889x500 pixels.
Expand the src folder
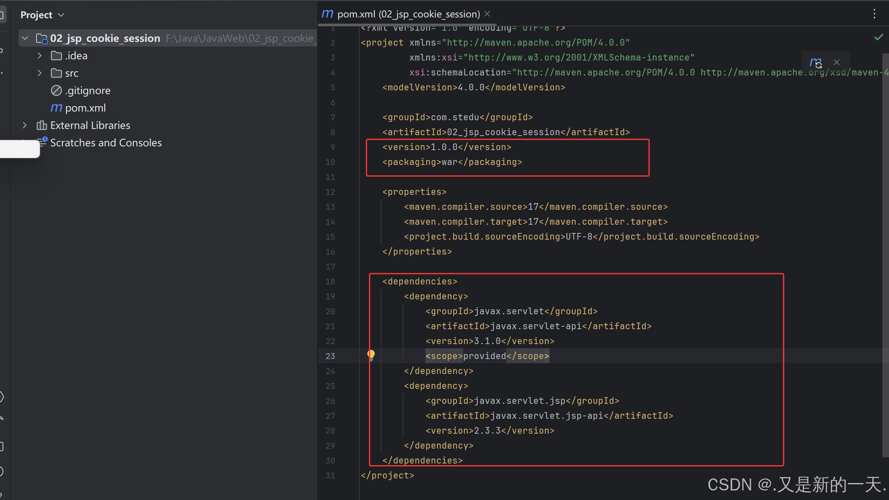click(x=39, y=73)
